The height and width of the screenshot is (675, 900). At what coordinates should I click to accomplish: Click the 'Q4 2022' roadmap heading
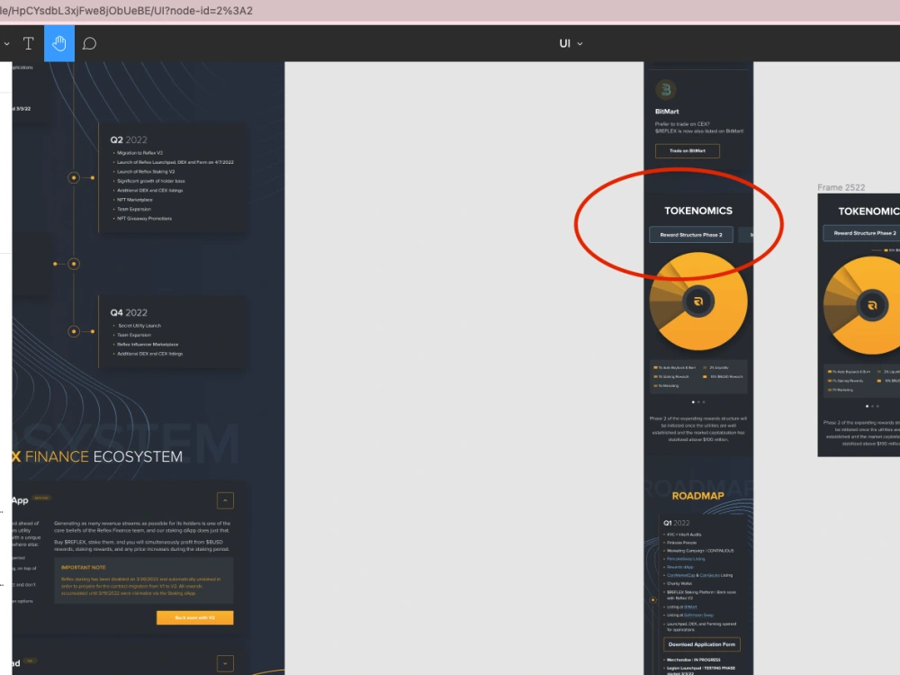pos(129,313)
